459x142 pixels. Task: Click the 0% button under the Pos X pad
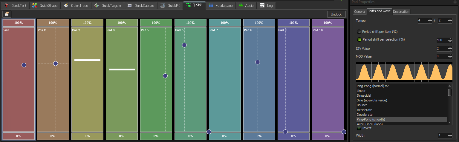53,136
